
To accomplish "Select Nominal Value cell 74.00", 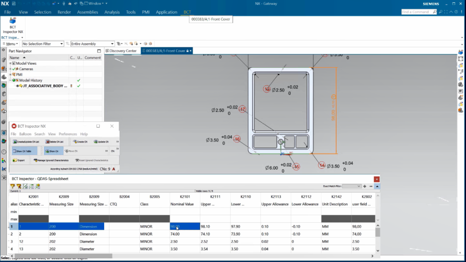I will coord(185,234).
